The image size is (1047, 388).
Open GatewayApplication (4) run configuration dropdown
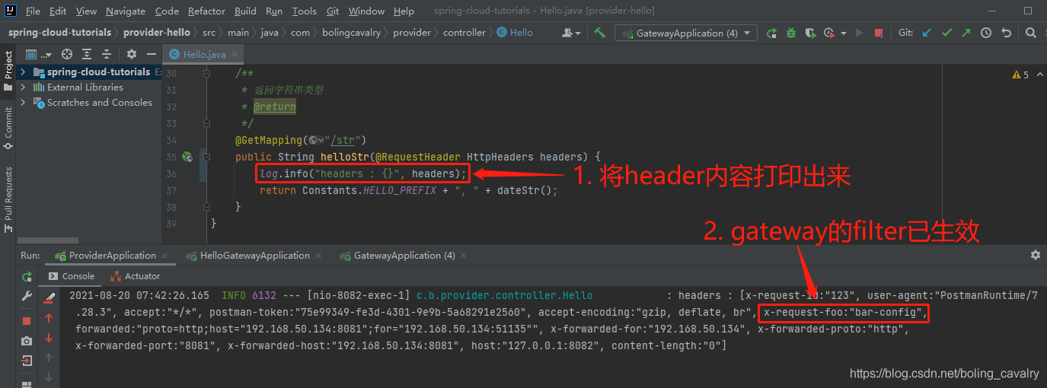click(686, 33)
